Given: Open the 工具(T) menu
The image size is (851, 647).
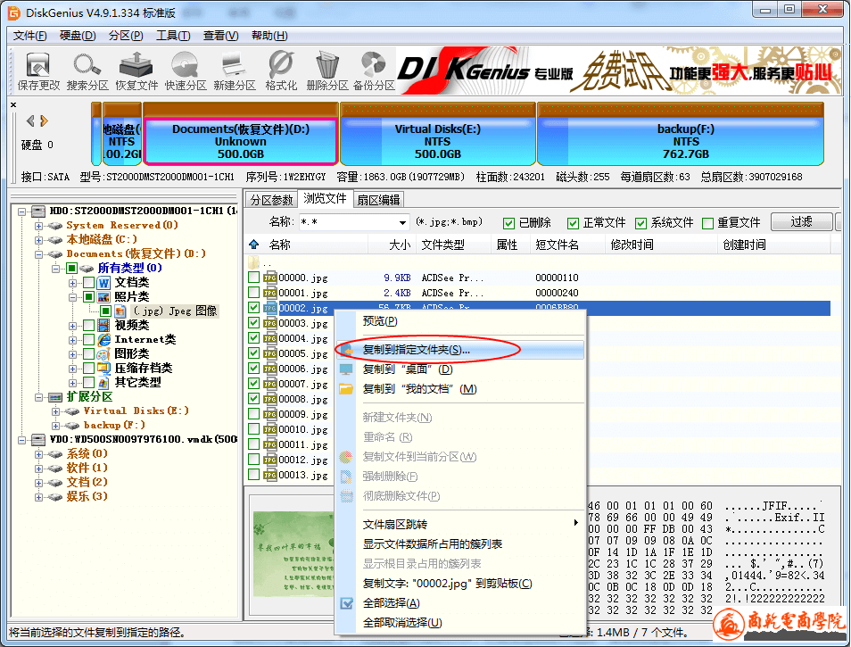Looking at the screenshot, I should [x=173, y=36].
